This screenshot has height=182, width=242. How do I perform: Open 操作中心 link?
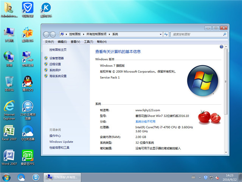tap(55, 136)
